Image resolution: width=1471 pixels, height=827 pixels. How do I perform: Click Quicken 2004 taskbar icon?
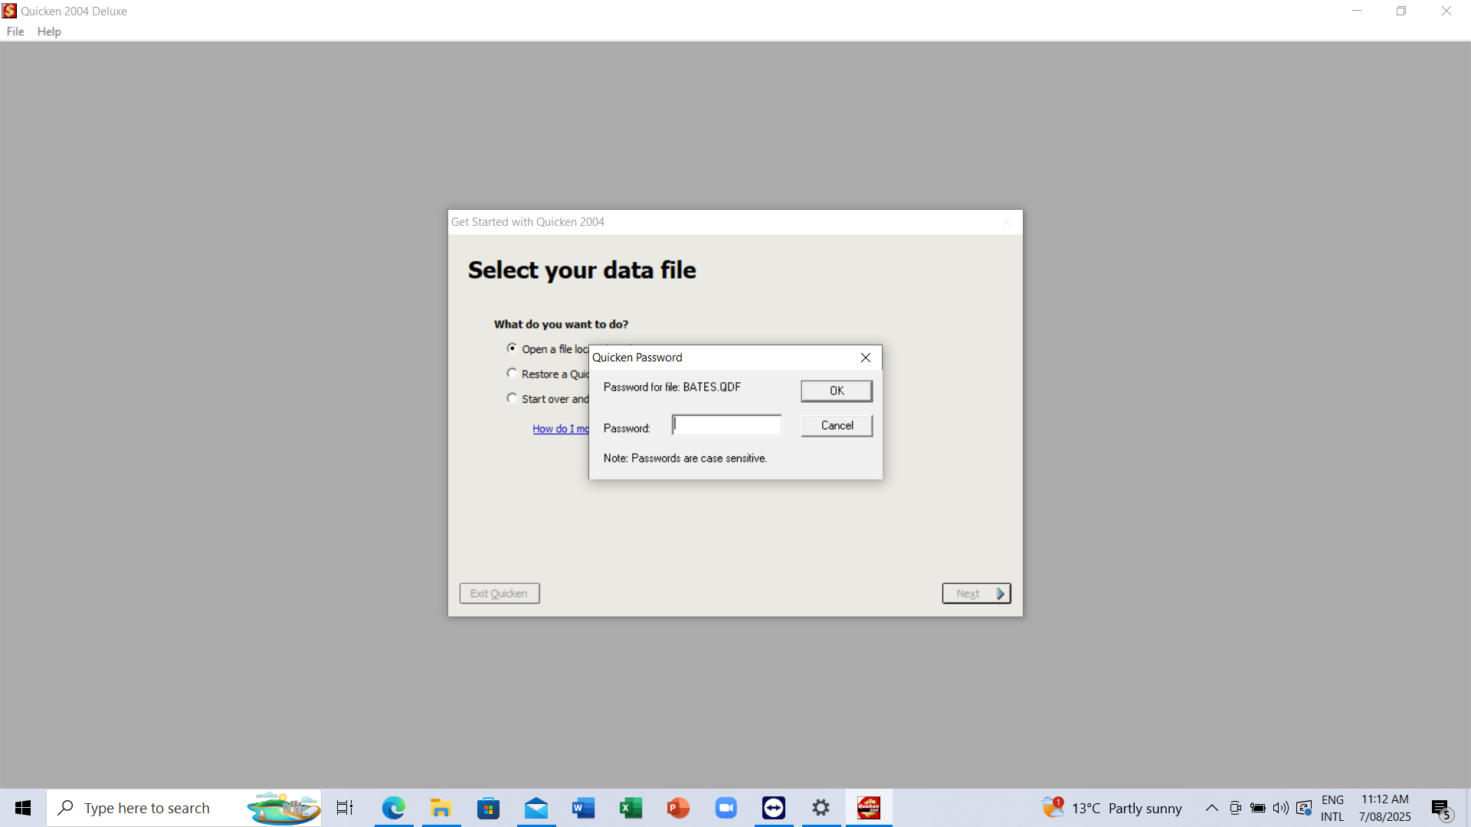click(x=869, y=808)
